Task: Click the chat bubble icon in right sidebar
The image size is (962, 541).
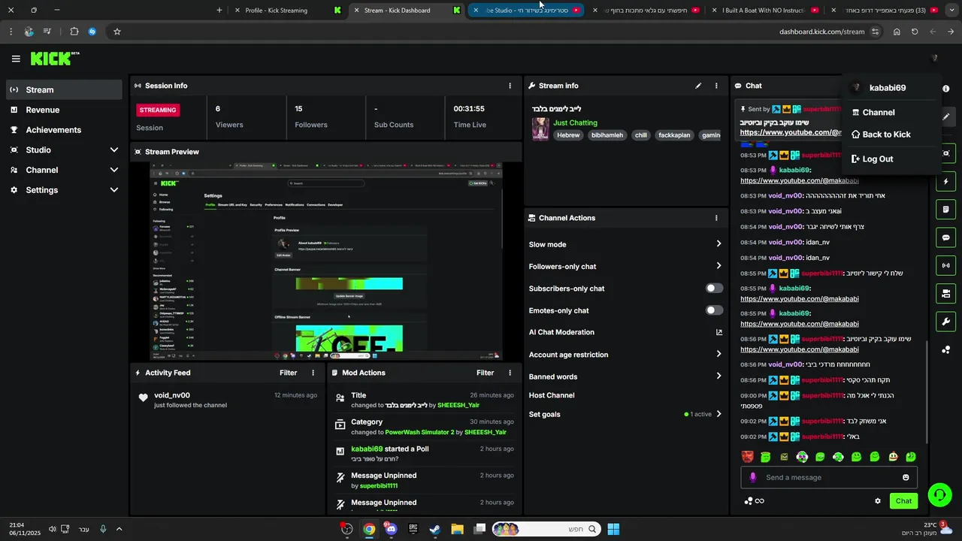Action: tap(945, 237)
